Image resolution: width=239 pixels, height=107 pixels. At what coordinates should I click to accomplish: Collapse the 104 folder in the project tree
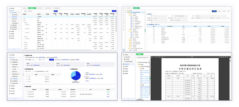[x=129, y=31]
